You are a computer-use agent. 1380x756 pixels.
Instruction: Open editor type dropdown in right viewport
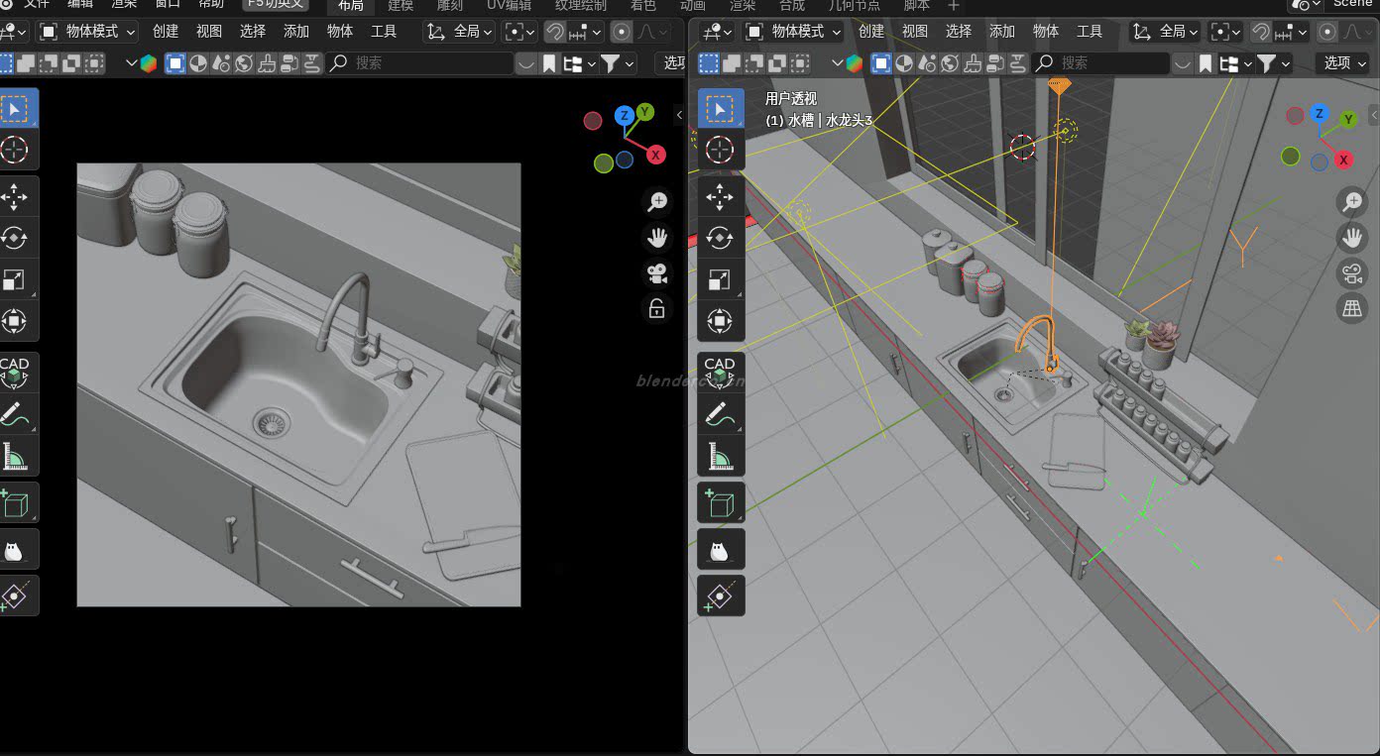click(x=717, y=32)
